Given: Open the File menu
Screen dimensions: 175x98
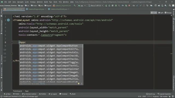Looking at the screenshot, I should [5, 2].
